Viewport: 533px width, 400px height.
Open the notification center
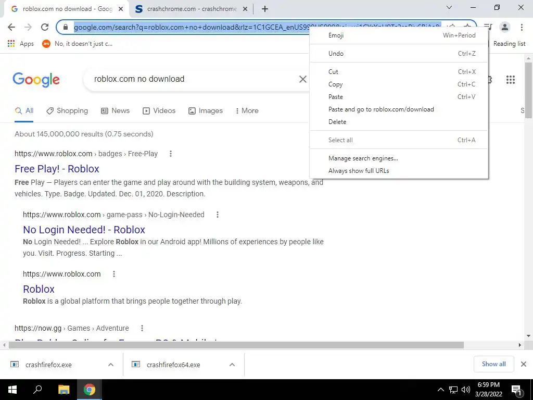click(517, 390)
